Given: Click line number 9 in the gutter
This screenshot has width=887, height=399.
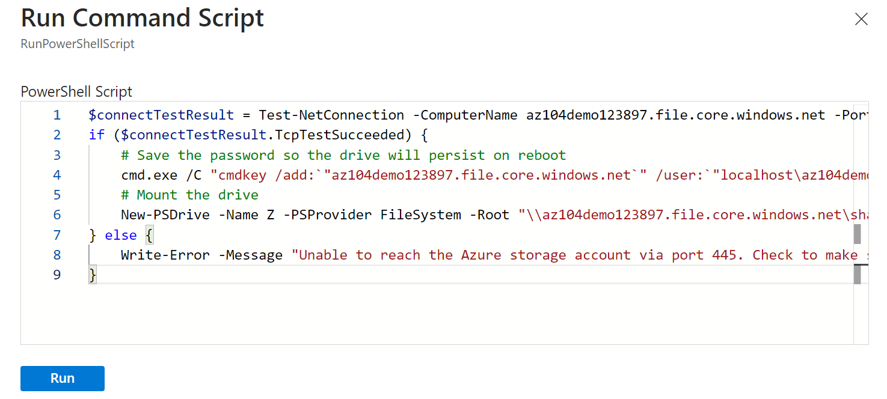Looking at the screenshot, I should point(57,275).
